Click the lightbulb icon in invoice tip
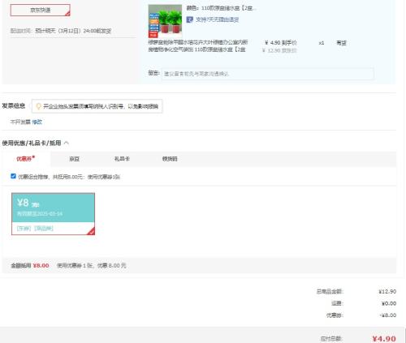The width and height of the screenshot is (406, 343). (38, 106)
